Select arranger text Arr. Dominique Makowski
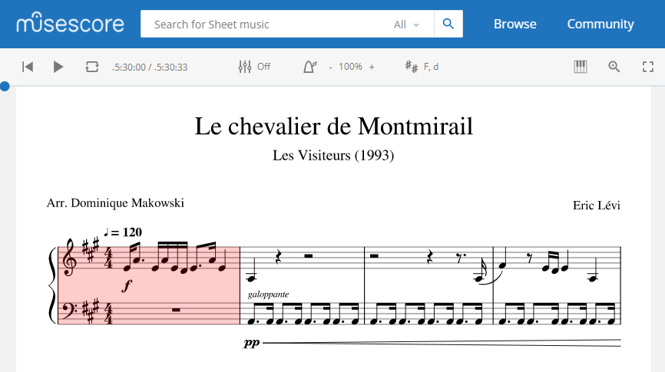The height and width of the screenshot is (372, 665). 115,203
